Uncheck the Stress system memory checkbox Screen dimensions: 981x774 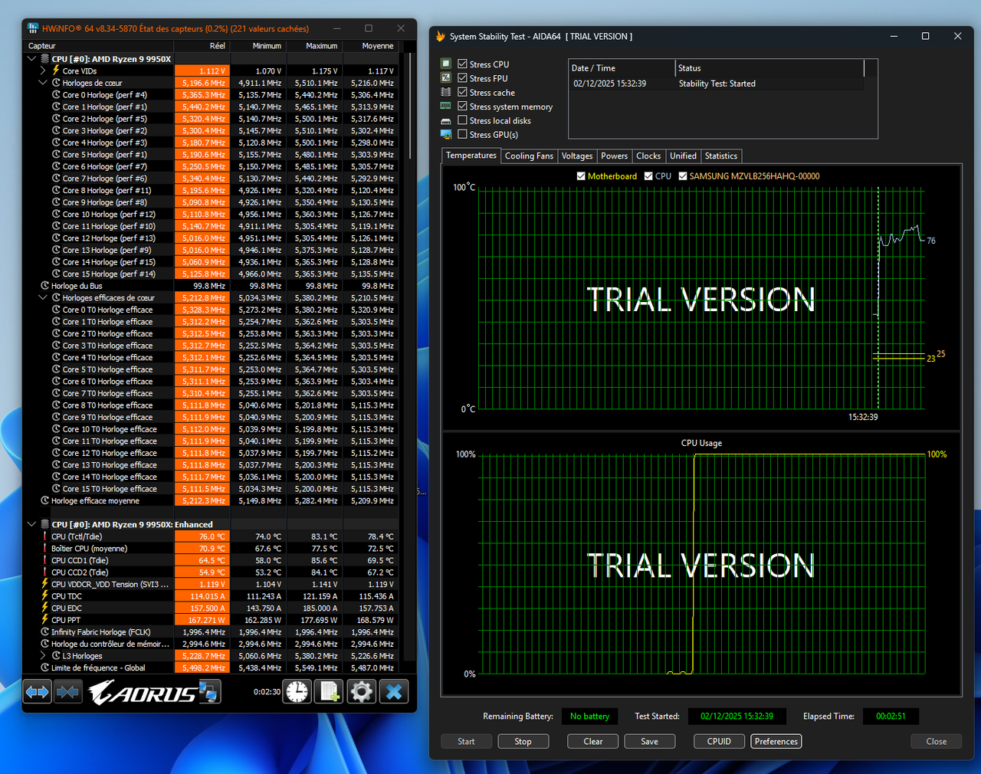(x=462, y=106)
